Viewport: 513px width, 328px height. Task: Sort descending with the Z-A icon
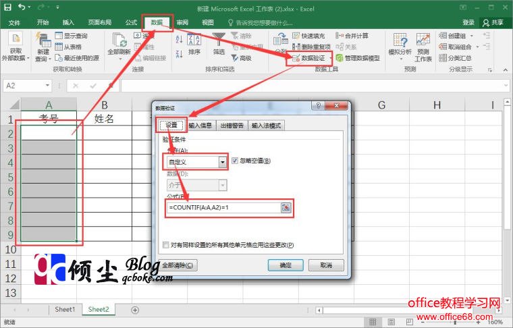pyautogui.click(x=179, y=54)
